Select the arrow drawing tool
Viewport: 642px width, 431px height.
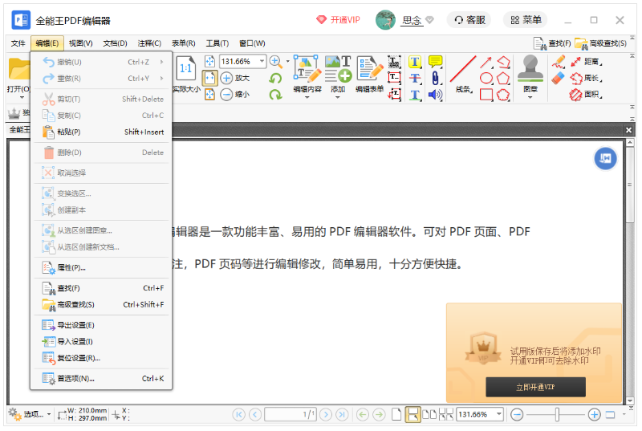click(x=486, y=63)
